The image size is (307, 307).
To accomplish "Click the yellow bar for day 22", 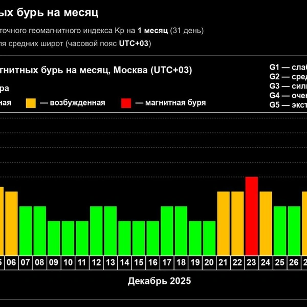I will coord(237,224).
